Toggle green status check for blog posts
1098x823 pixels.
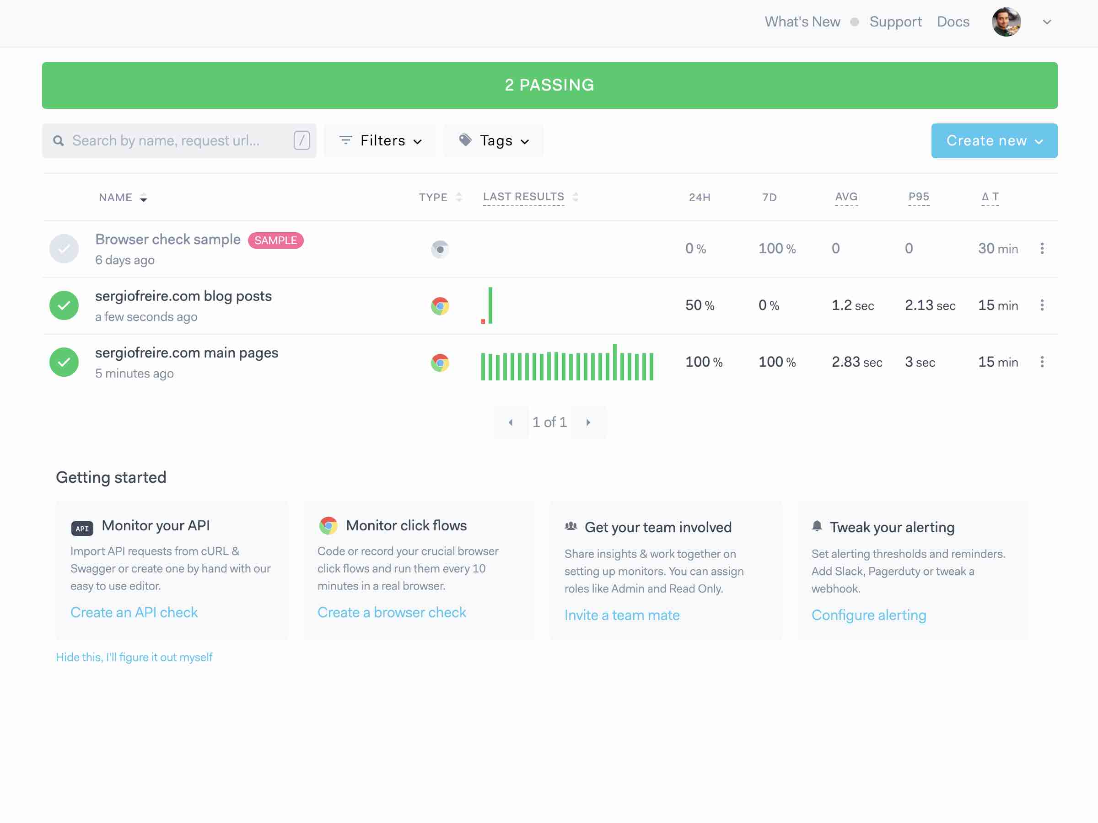(x=64, y=305)
